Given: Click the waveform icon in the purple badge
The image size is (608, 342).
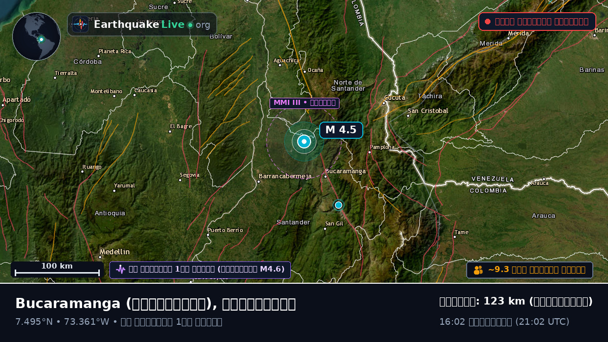Looking at the screenshot, I should [120, 270].
